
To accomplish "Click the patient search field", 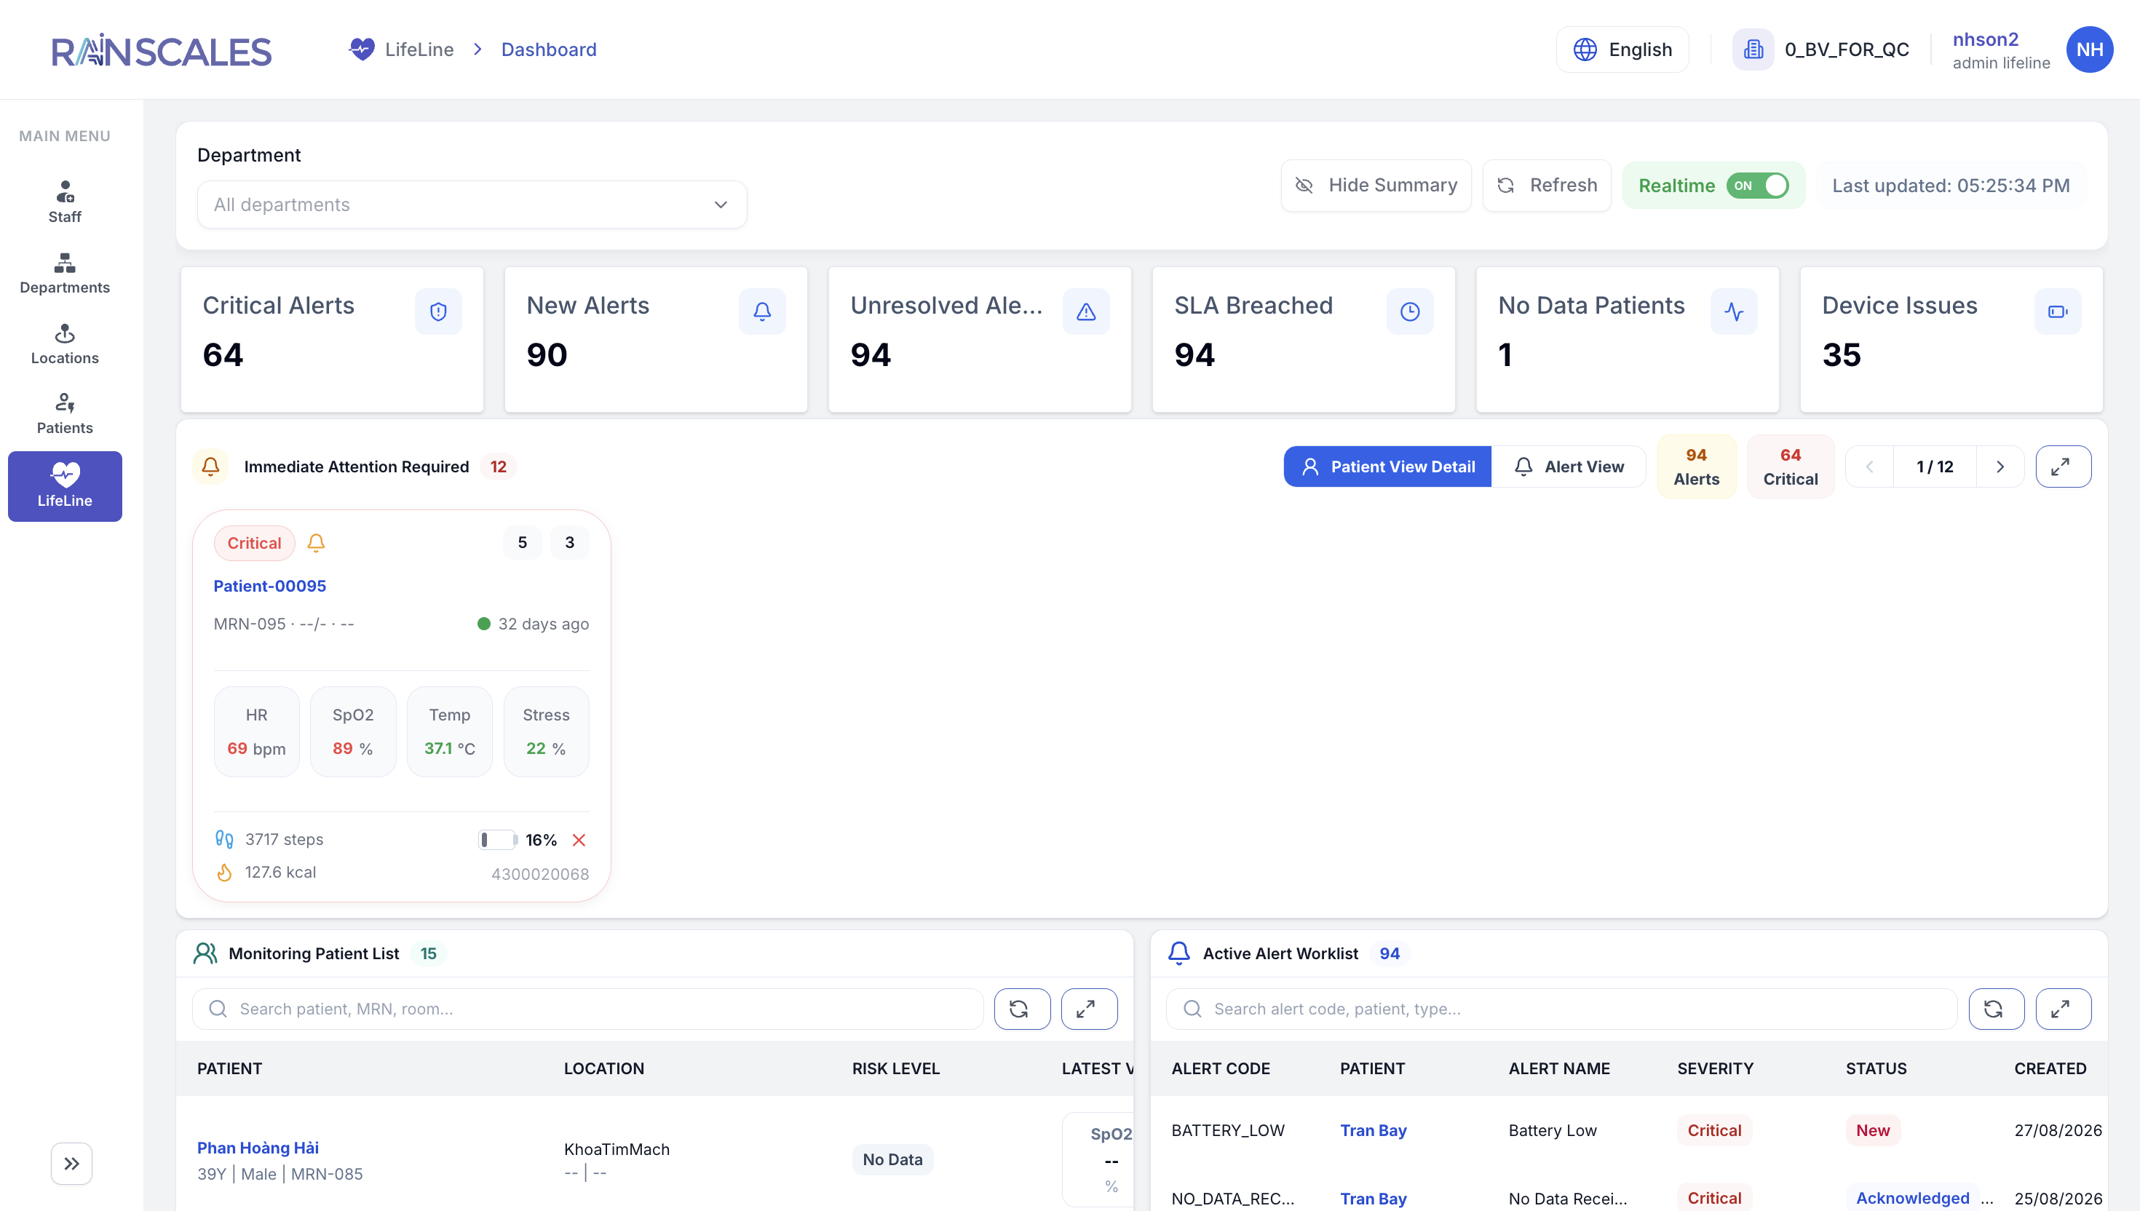I will click(x=587, y=1009).
